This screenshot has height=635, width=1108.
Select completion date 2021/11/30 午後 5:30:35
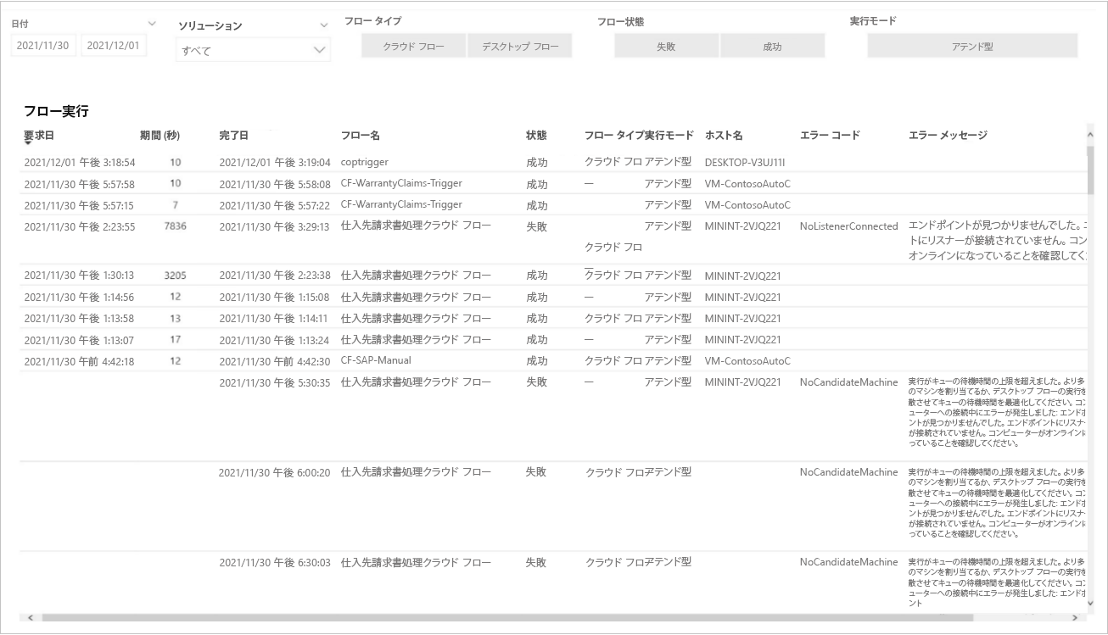(274, 382)
